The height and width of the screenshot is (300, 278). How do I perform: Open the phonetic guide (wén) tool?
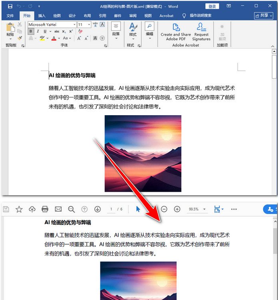click(x=95, y=24)
